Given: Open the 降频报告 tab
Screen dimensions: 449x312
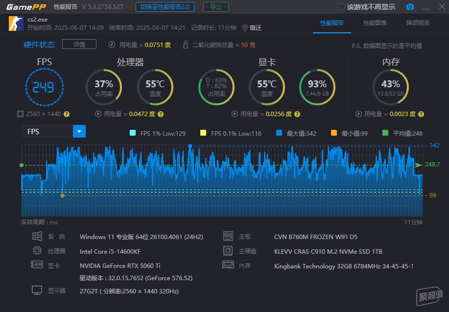Looking at the screenshot, I should click(418, 23).
